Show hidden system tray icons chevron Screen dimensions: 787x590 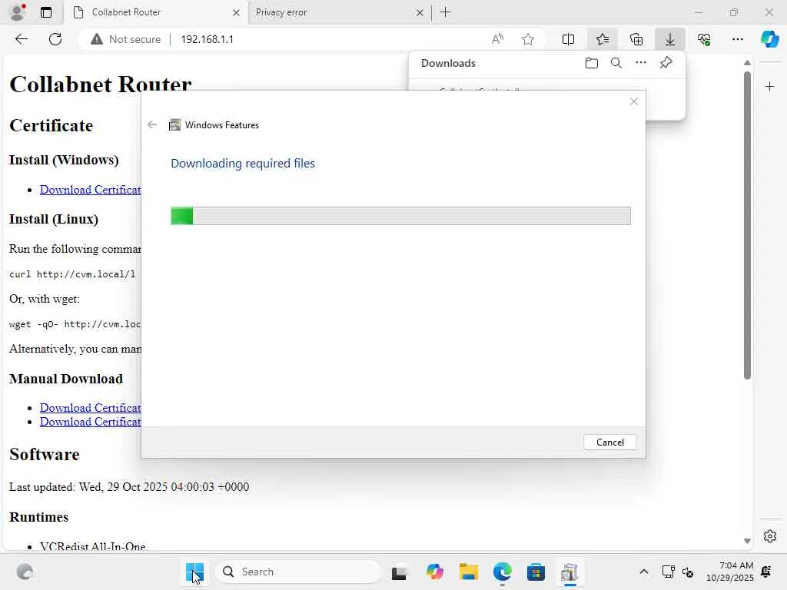pos(644,572)
